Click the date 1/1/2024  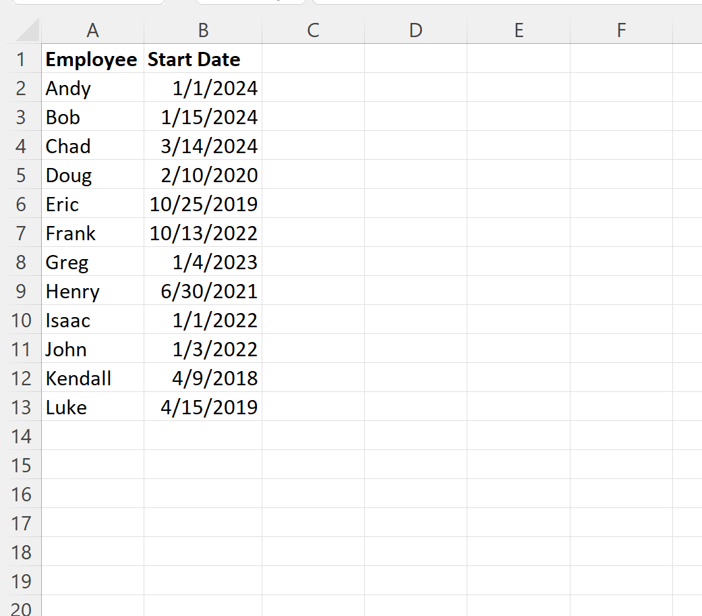[x=203, y=88]
